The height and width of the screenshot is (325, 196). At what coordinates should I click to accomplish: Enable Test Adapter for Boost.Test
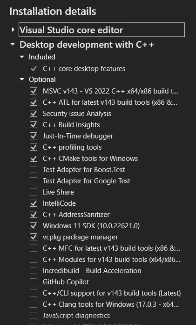tap(34, 170)
